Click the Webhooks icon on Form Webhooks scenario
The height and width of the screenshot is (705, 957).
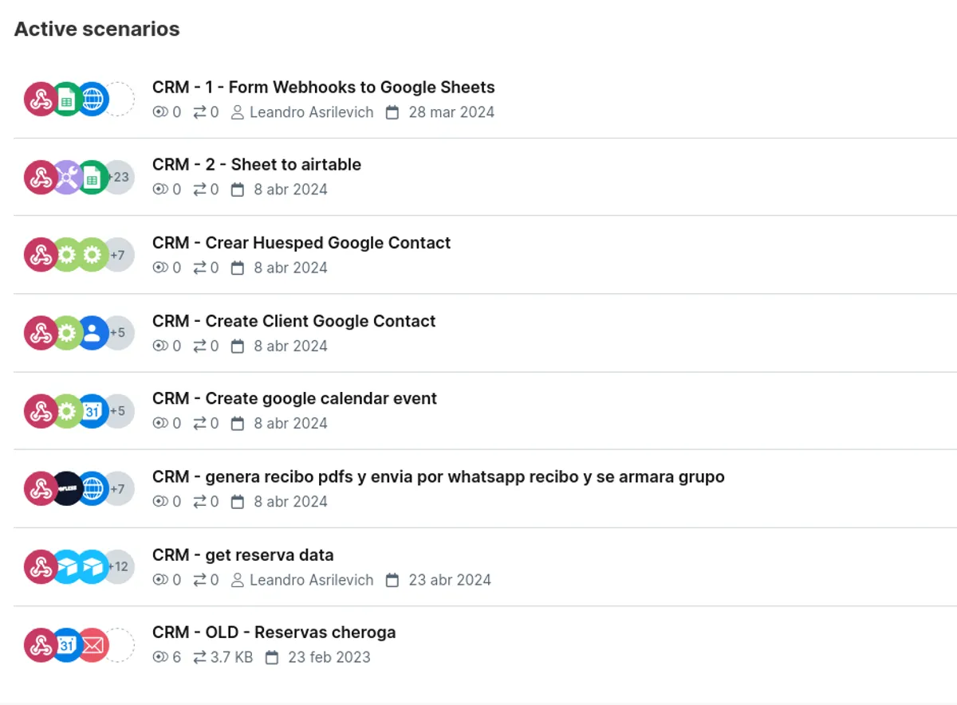(x=41, y=99)
